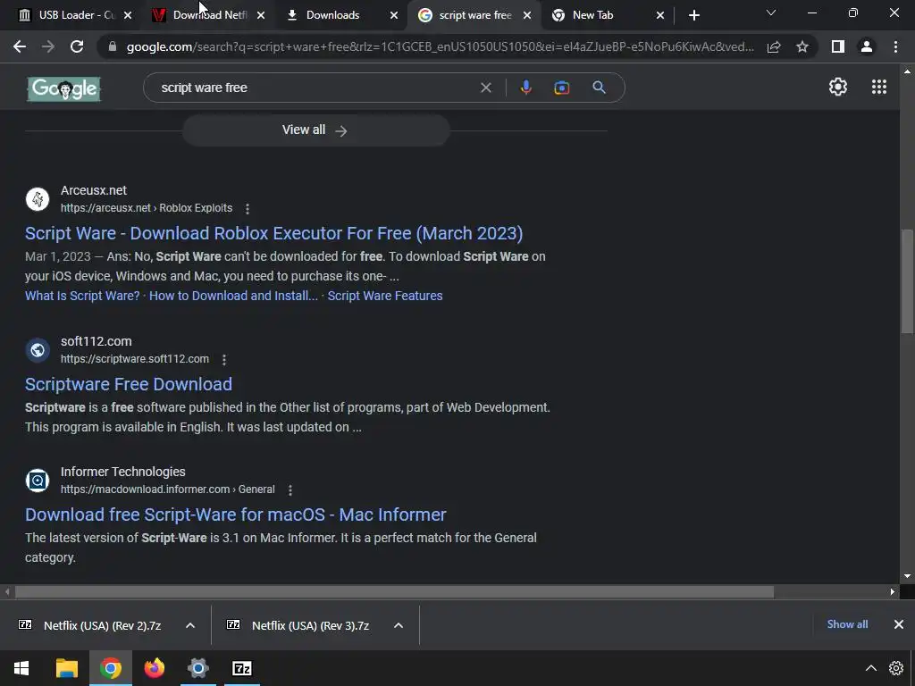Open the Windows Start menu
915x686 pixels.
21,668
